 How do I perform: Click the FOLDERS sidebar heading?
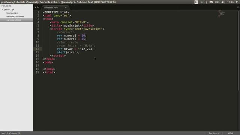coord(6,6)
